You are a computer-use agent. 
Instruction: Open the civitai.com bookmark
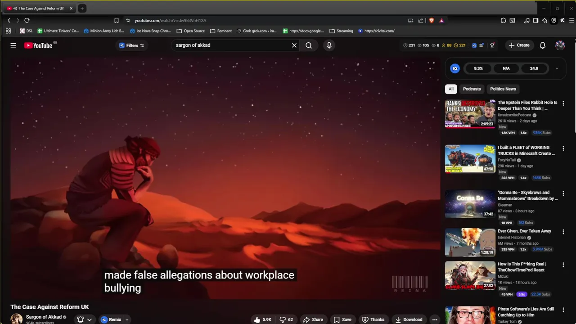(x=377, y=31)
